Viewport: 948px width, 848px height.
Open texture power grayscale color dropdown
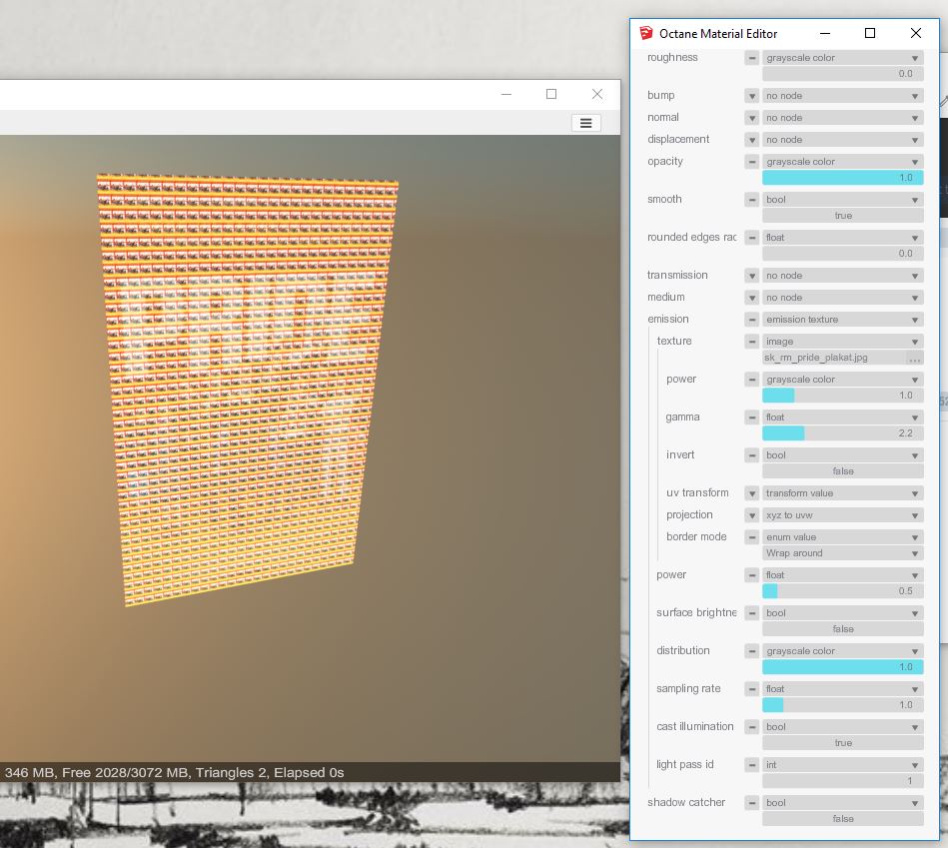click(843, 380)
